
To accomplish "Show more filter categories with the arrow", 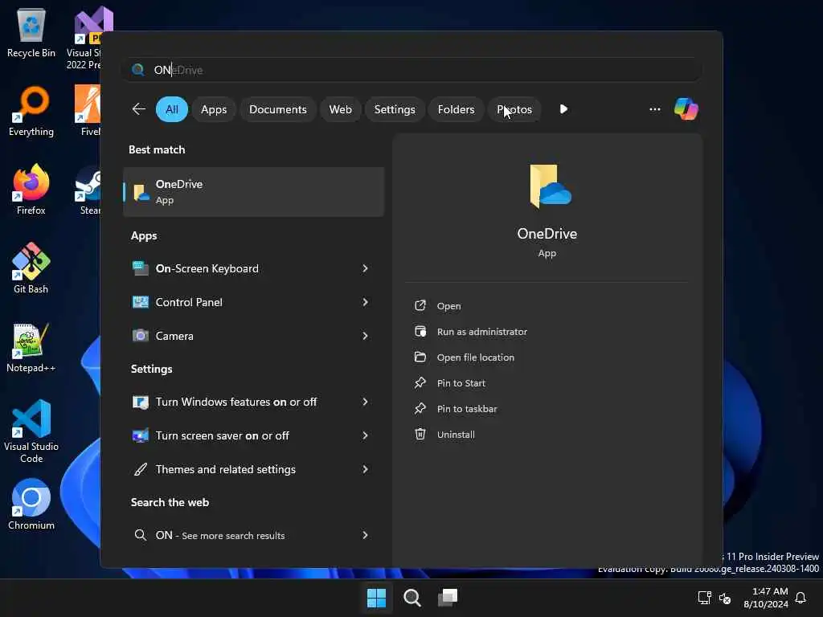I will [563, 109].
